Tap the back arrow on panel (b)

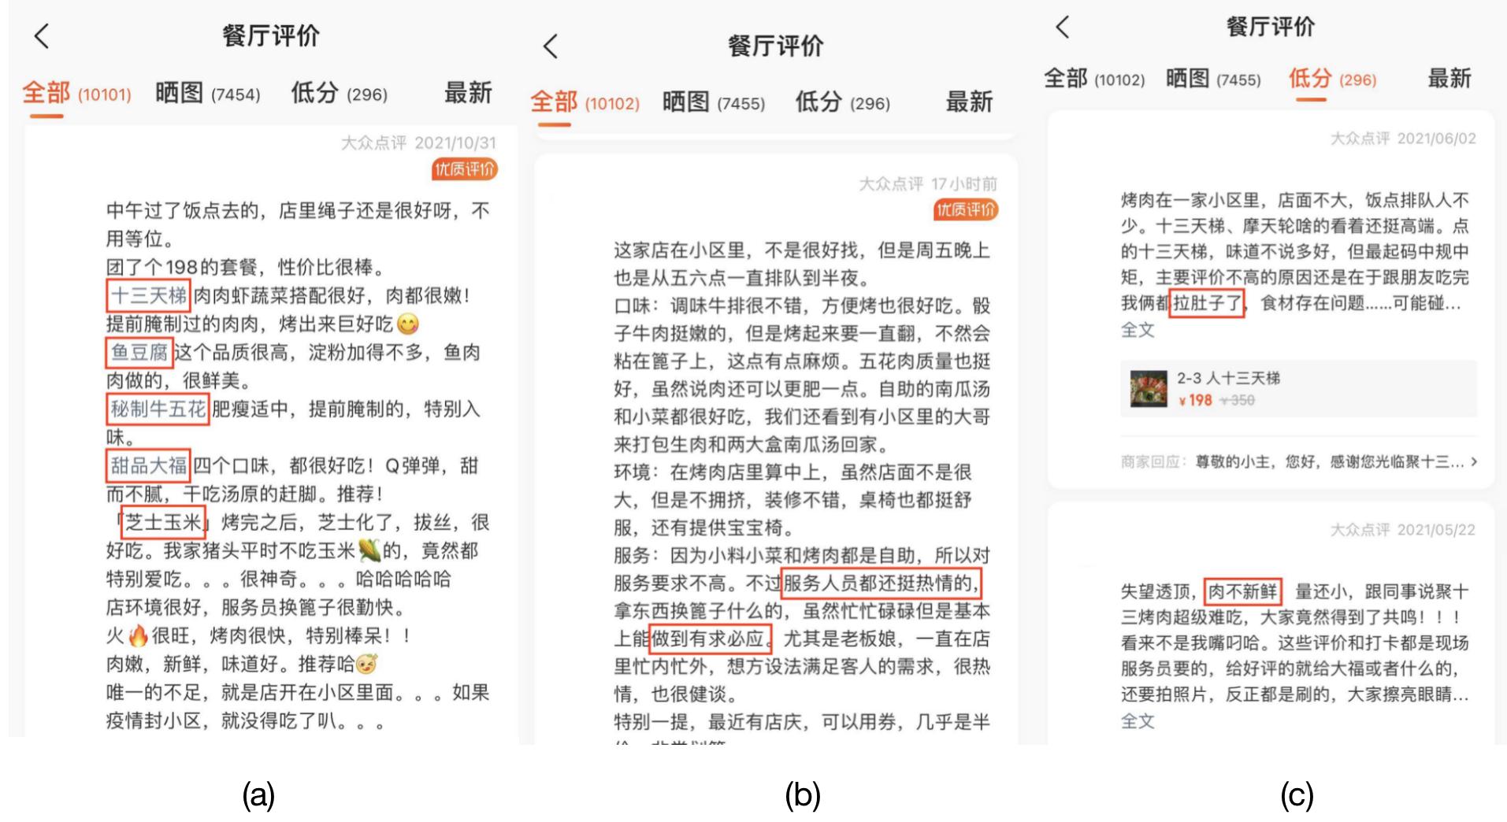click(551, 46)
